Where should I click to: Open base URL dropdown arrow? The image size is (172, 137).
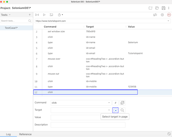point(168,21)
